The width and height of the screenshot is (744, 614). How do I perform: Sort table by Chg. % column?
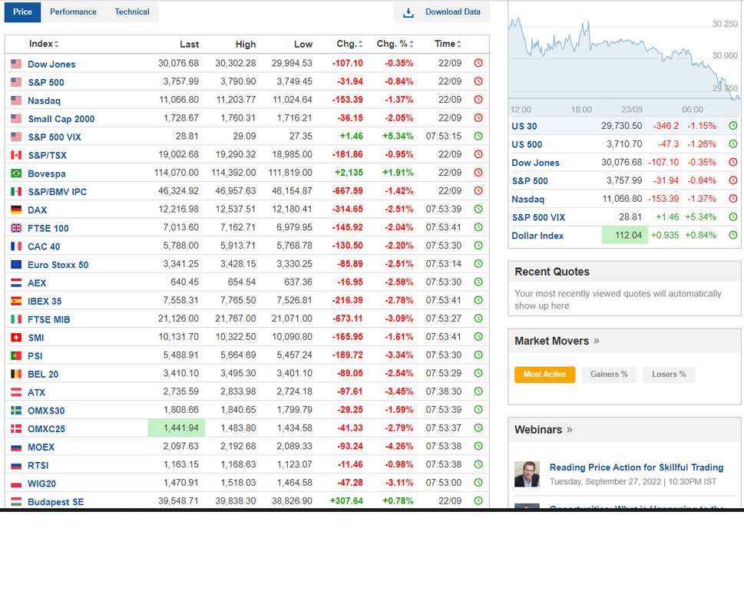point(395,44)
